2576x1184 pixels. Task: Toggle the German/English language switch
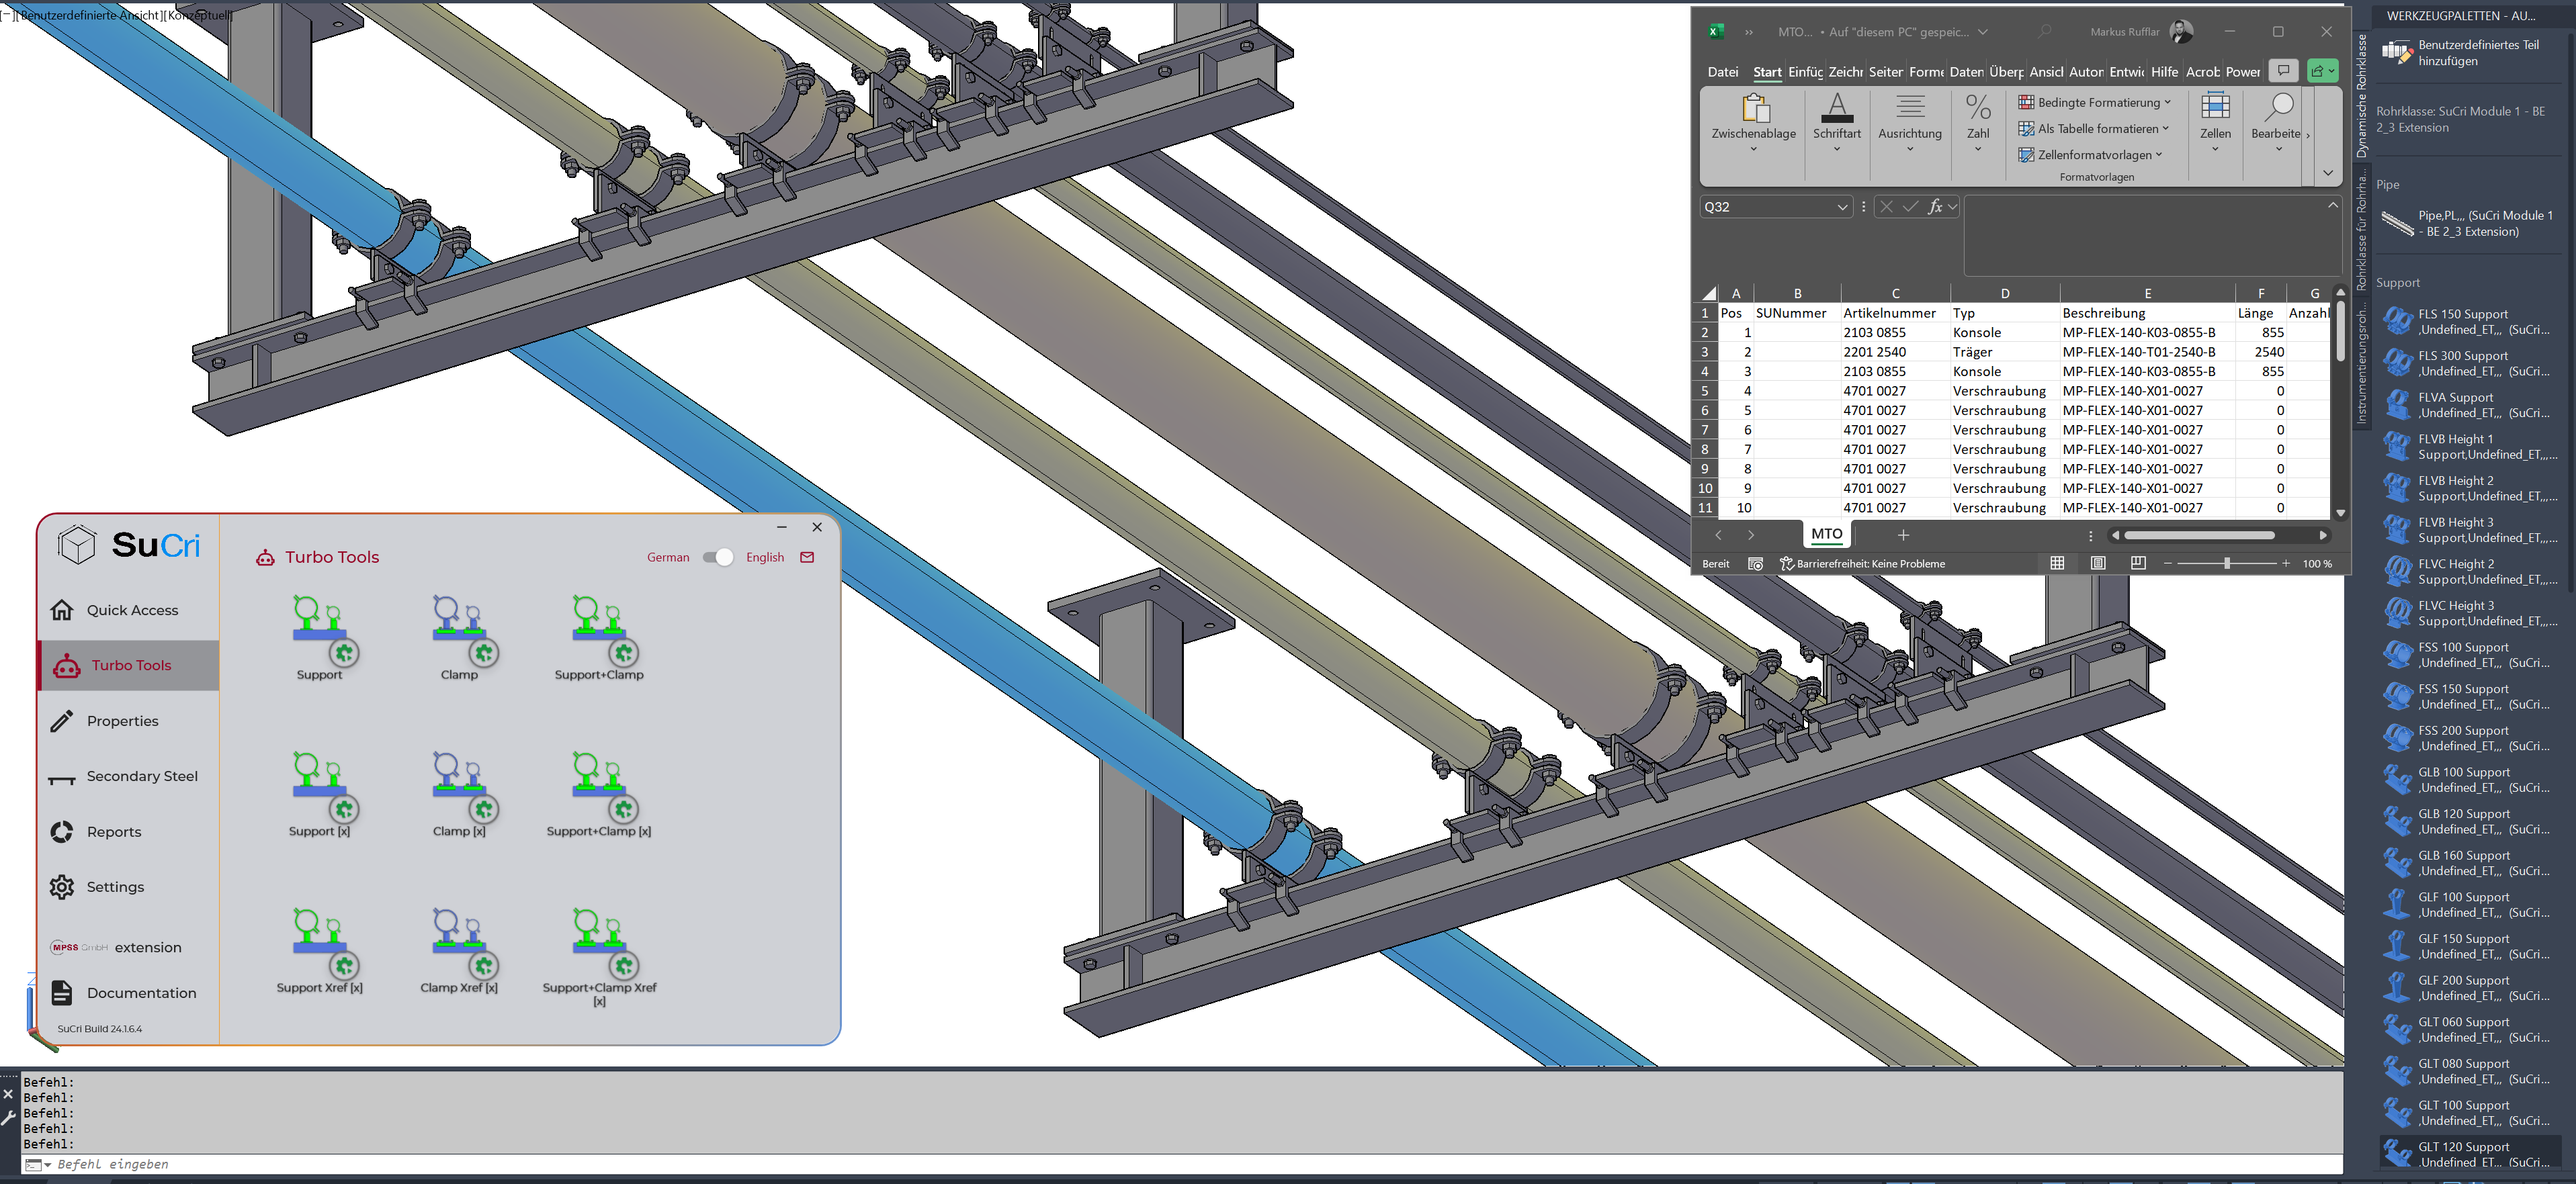pos(718,557)
